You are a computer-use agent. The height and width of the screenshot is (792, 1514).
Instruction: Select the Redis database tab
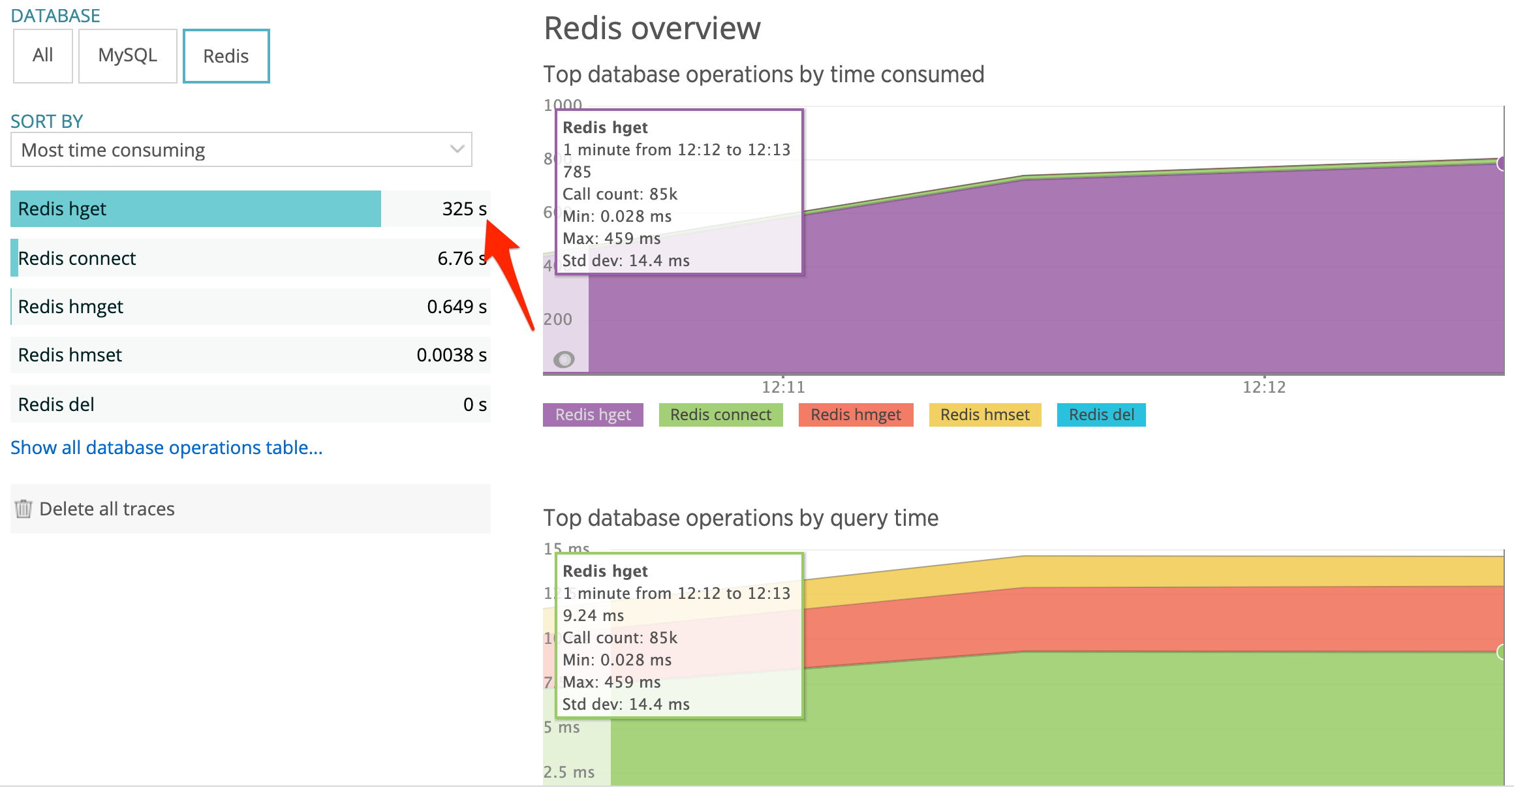(226, 56)
